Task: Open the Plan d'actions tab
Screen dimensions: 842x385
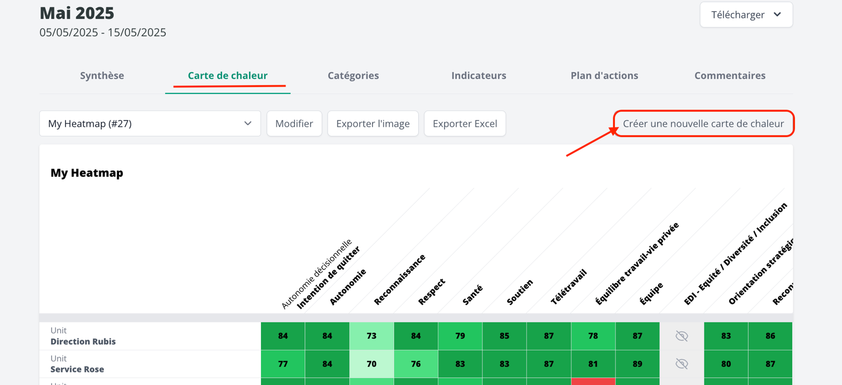Action: 605,75
